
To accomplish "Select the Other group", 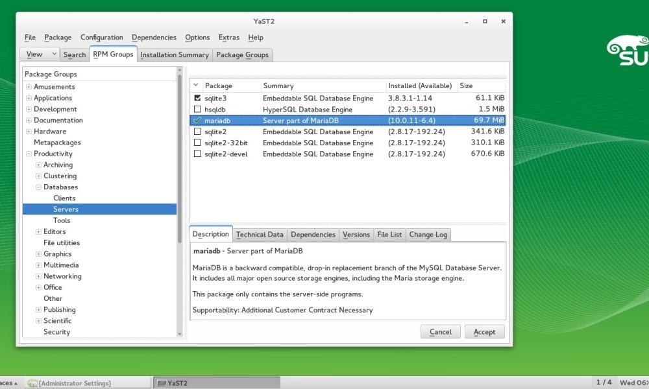I will click(53, 298).
